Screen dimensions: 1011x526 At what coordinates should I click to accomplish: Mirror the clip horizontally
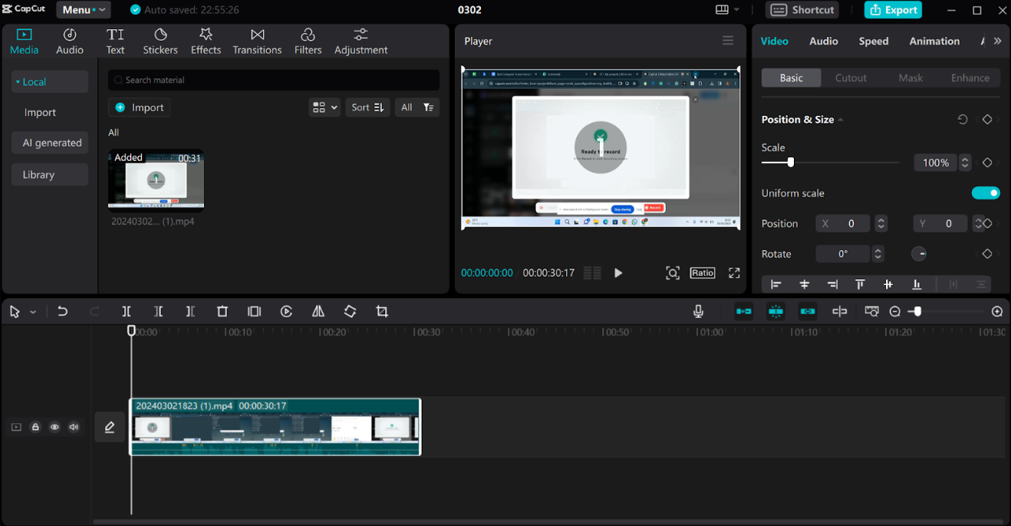(x=318, y=311)
